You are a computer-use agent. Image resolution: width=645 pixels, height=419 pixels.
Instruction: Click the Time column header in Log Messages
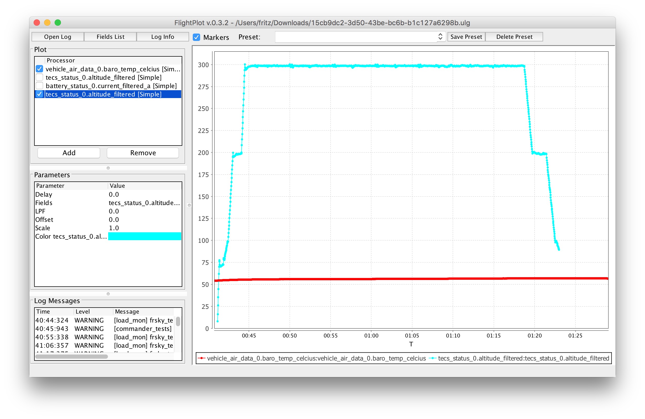pos(54,311)
